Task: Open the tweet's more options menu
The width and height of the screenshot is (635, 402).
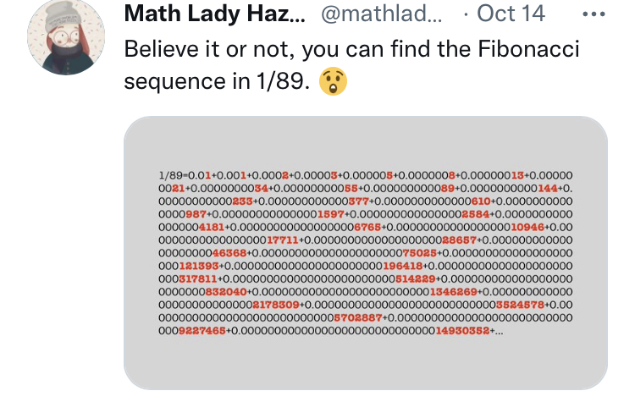Action: [597, 14]
